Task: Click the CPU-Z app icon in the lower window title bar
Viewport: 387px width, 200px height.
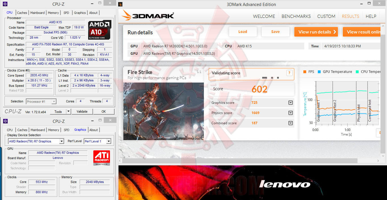Action: [5, 121]
